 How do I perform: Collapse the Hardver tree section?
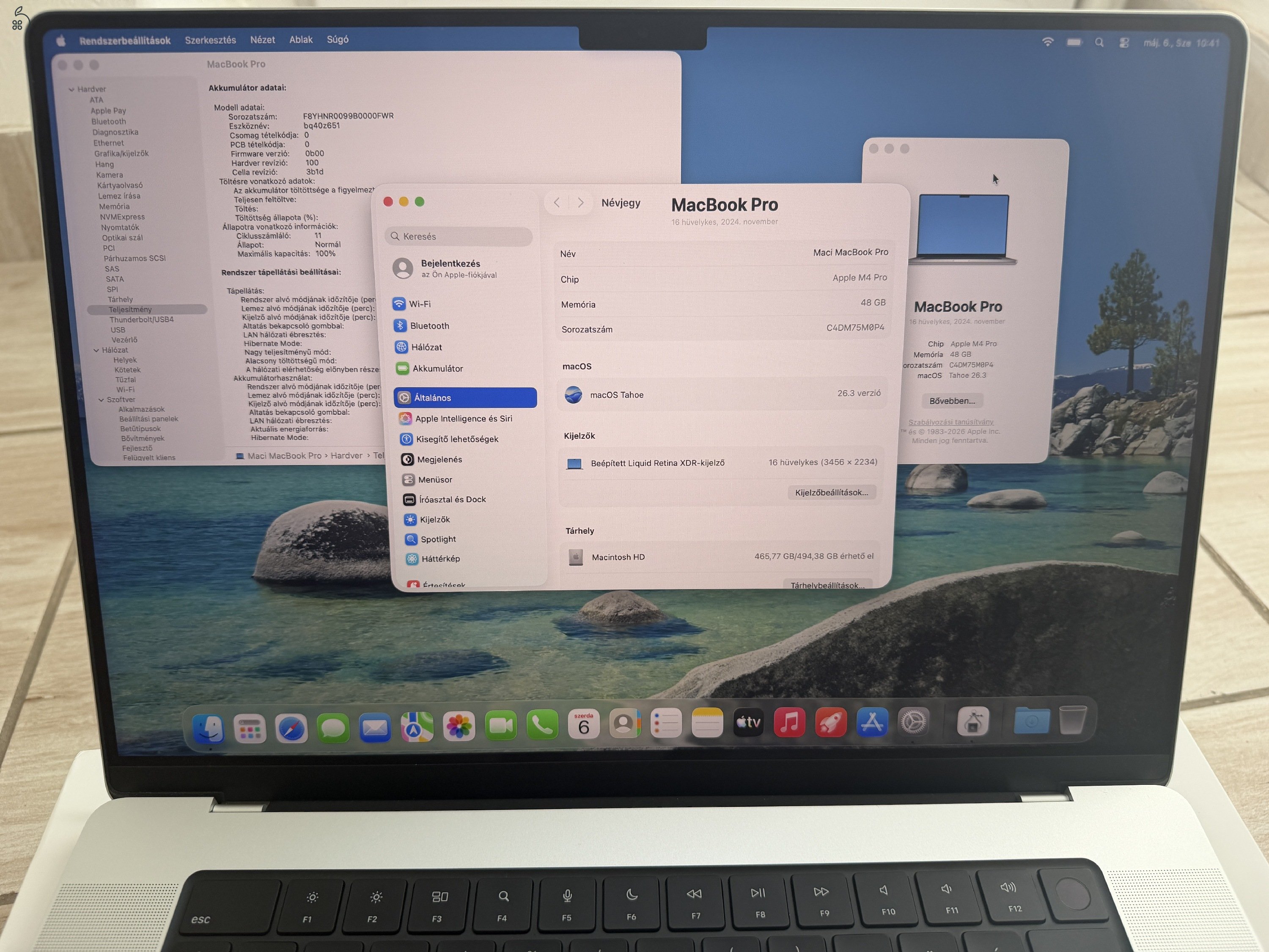pos(72,90)
